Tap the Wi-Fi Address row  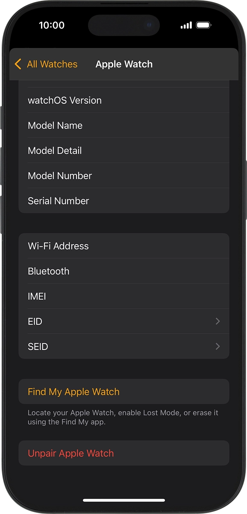point(124,246)
